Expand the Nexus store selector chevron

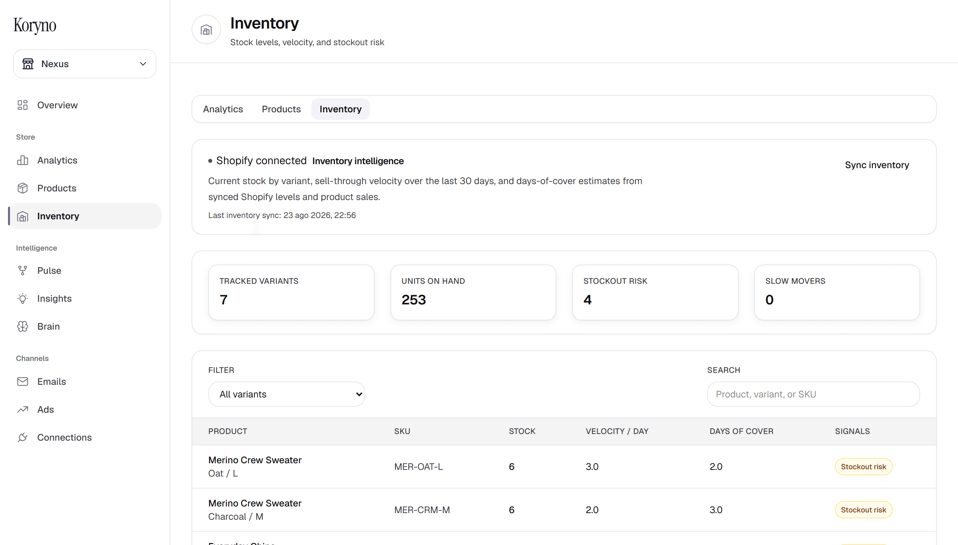pyautogui.click(x=143, y=64)
